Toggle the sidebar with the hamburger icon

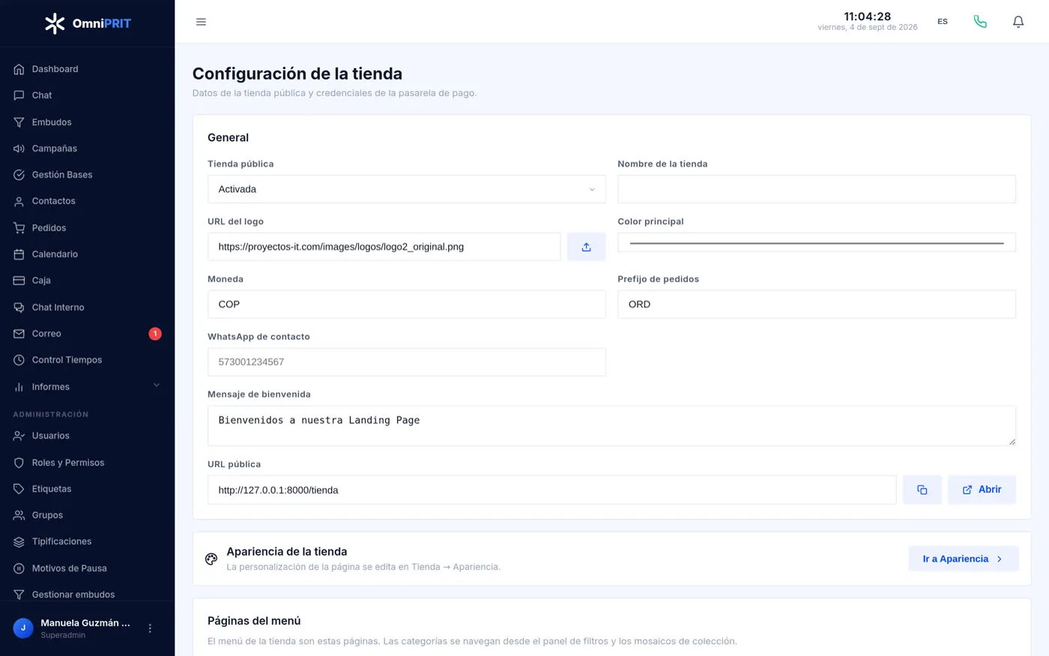point(201,22)
